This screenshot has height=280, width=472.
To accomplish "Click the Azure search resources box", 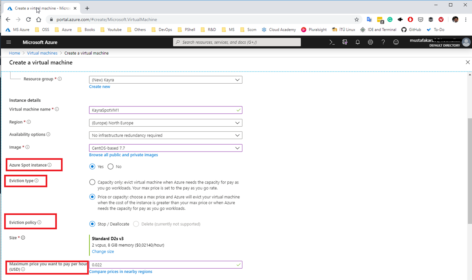I will [237, 42].
